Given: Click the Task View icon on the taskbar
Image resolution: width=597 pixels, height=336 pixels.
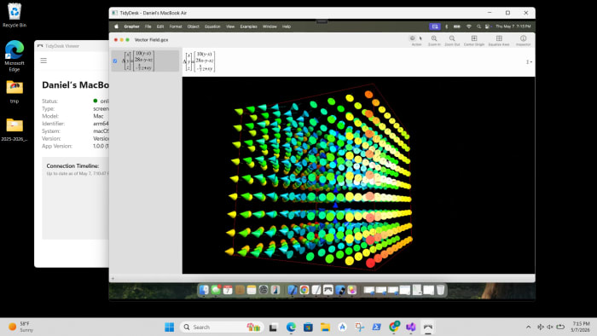Looking at the screenshot, I should click(273, 327).
